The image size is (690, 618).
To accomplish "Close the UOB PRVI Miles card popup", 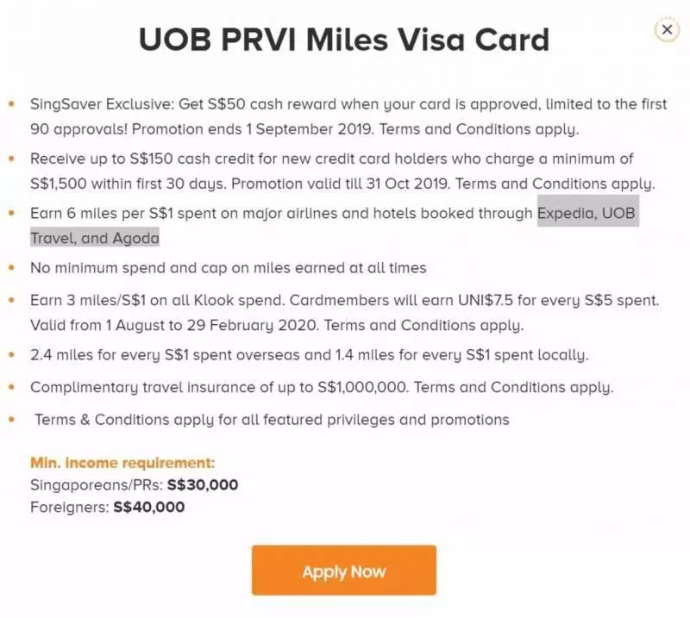I will click(x=667, y=30).
